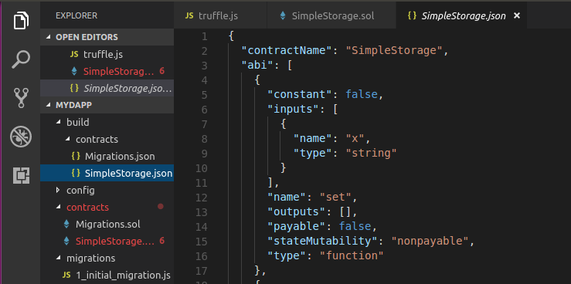Click braces icon on SimpleStorage.json tab
The width and height of the screenshot is (571, 284).
pyautogui.click(x=413, y=16)
